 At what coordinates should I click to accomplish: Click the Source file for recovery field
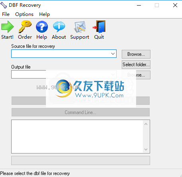coord(64,54)
